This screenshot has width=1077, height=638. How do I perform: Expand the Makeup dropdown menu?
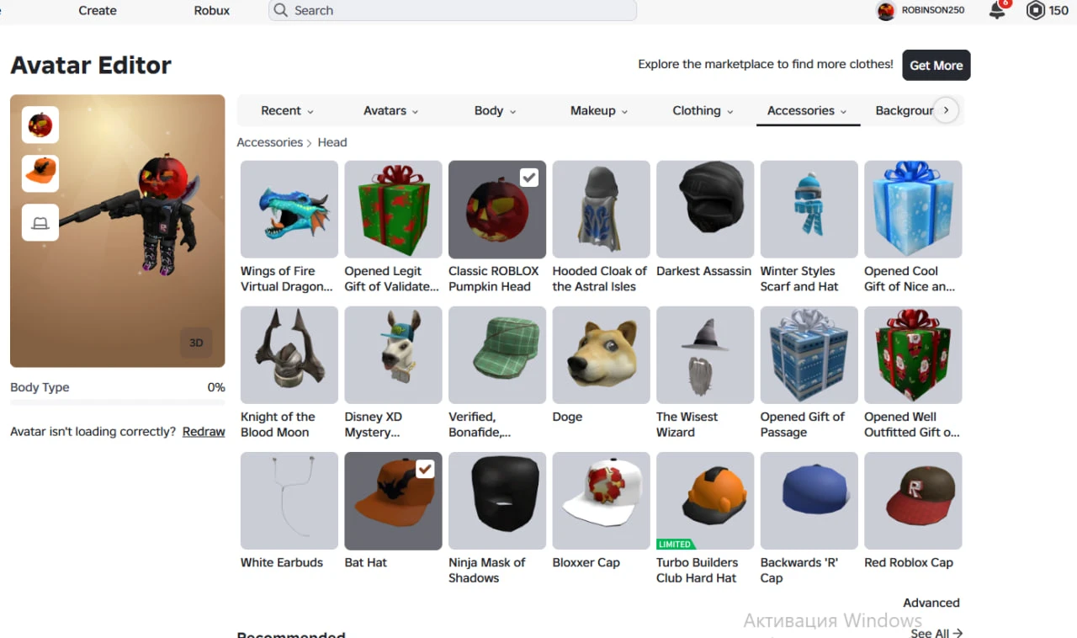[599, 110]
